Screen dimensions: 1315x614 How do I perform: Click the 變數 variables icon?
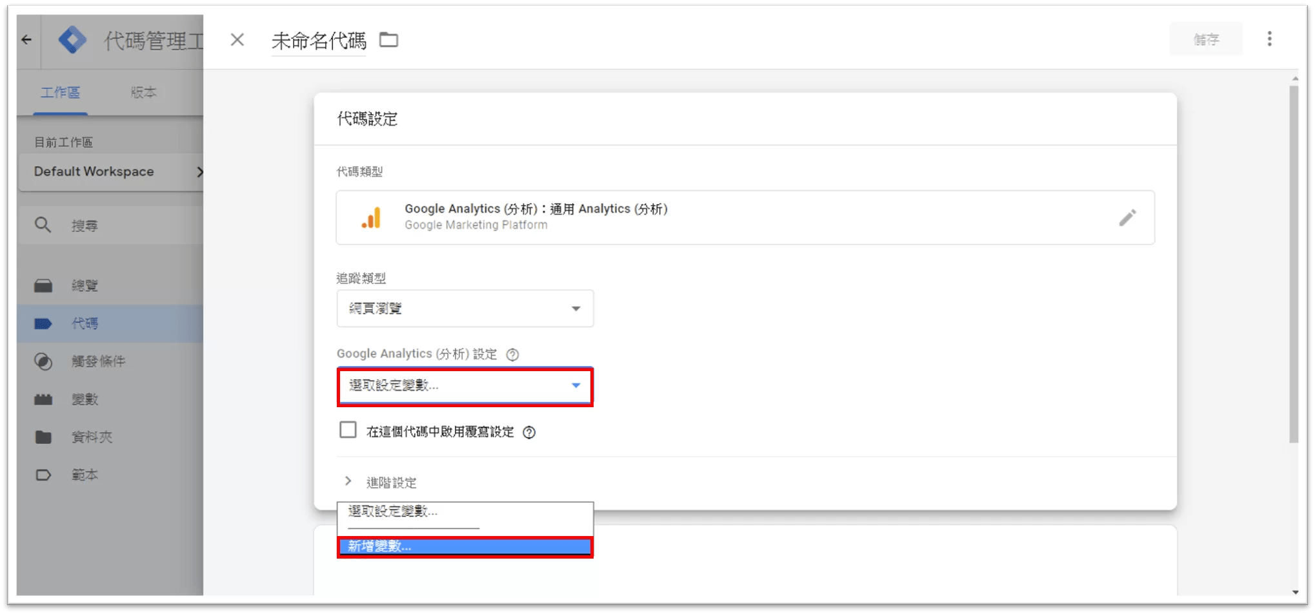(43, 399)
